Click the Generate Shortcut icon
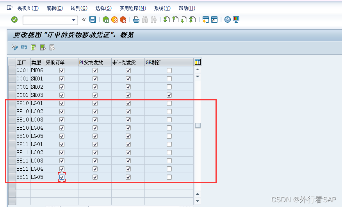Screen dimensions: 342x207 pos(214,20)
